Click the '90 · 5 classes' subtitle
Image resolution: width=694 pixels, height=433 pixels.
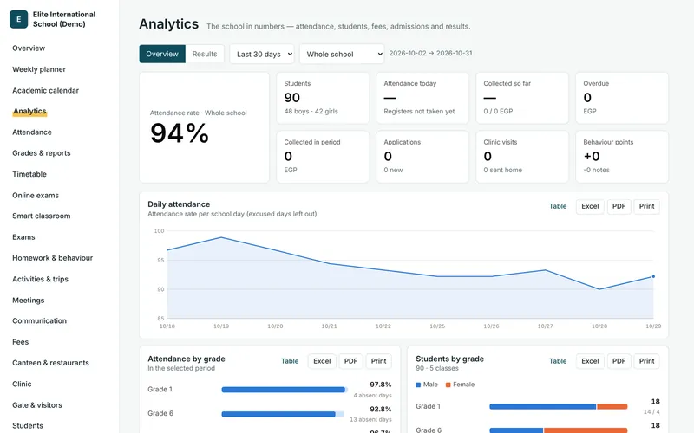pyautogui.click(x=437, y=369)
